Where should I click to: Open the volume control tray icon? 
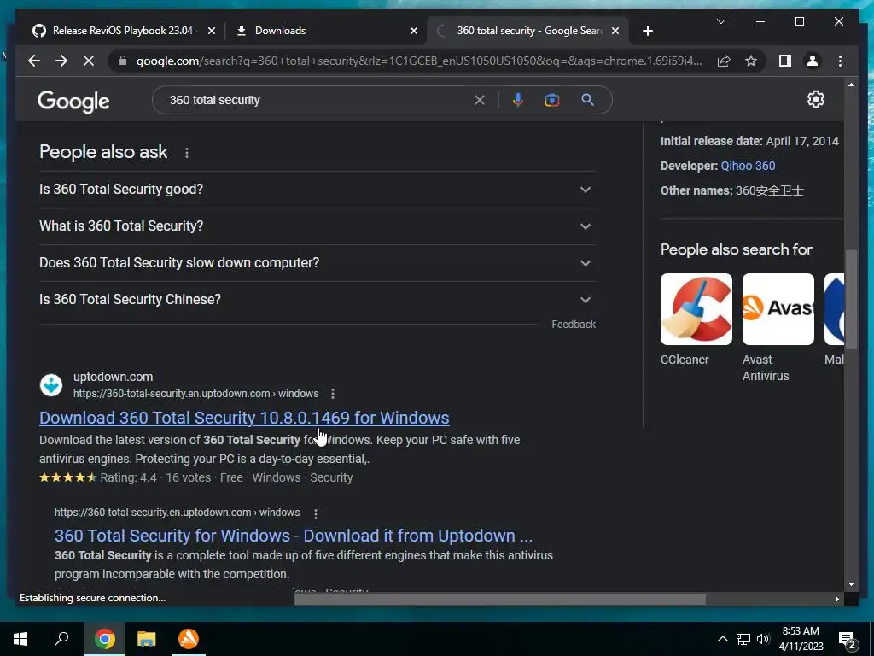coord(763,639)
